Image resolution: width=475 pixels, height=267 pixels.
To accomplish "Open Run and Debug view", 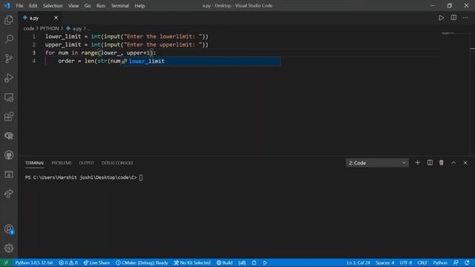I will pos(9,78).
